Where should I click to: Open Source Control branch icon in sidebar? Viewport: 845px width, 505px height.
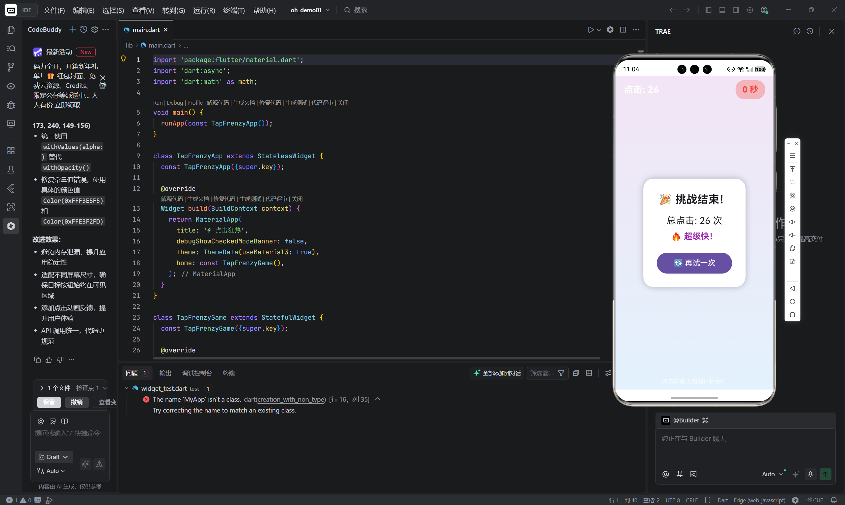pos(11,67)
